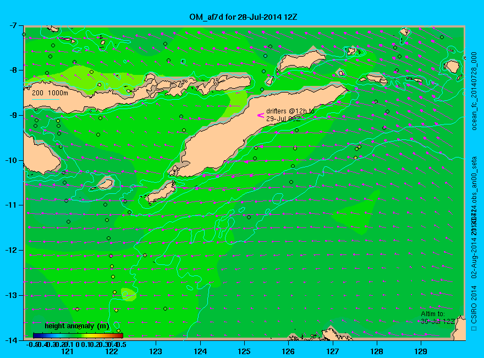Click latitude axis label "-7"
This screenshot has height=358, width=484.
[x=13, y=25]
